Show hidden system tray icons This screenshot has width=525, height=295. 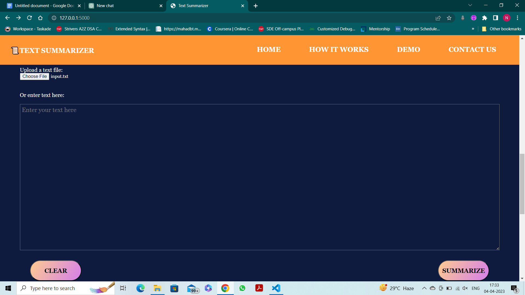pos(424,288)
